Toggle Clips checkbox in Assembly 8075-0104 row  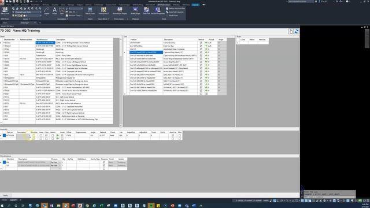pos(46,136)
